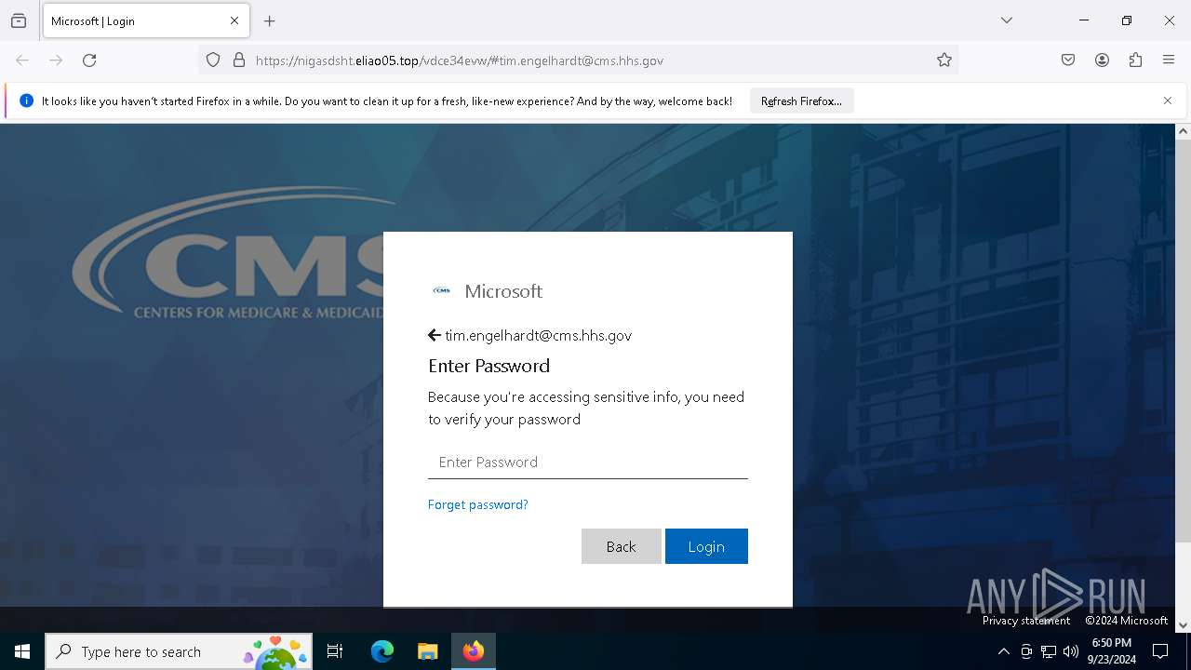Viewport: 1191px width, 670px height.
Task: Open the taskbar clock and date
Action: (x=1111, y=651)
